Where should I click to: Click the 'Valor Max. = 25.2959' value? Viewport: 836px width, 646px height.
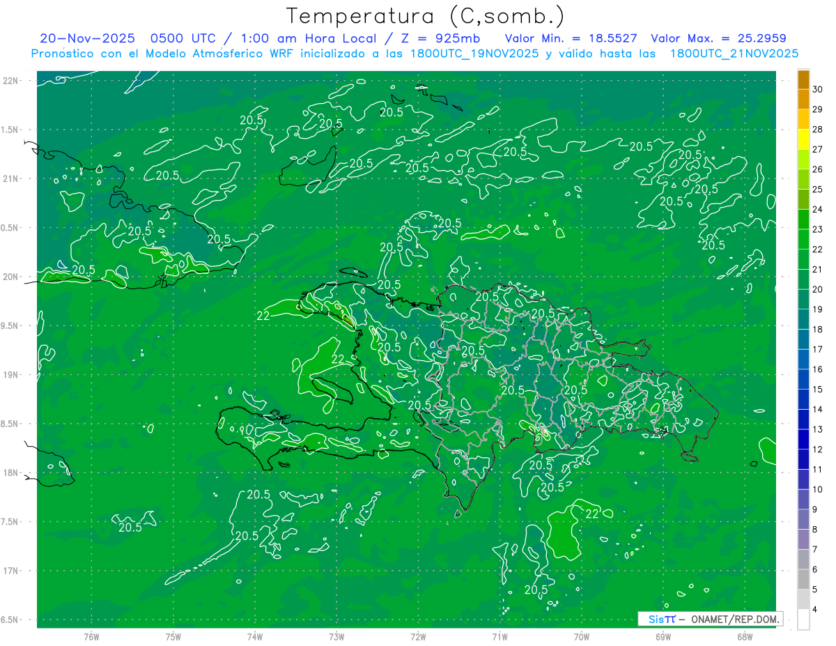pyautogui.click(x=718, y=39)
